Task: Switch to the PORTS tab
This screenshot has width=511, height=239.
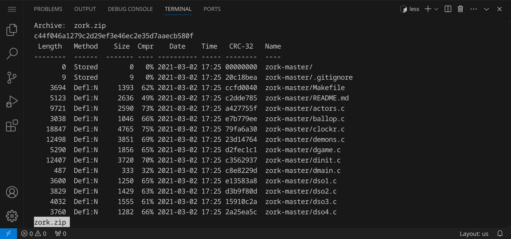Action: pyautogui.click(x=212, y=9)
